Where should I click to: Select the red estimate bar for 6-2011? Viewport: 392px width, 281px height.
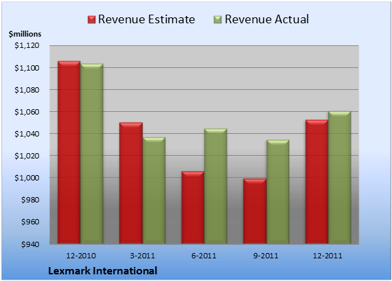point(193,208)
